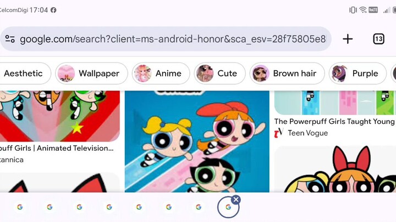Open a new tab with plus icon

pyautogui.click(x=348, y=39)
